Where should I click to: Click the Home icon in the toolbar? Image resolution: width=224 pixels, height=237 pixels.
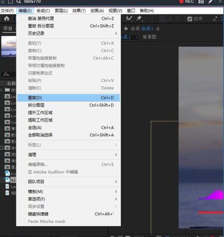(x=7, y=18)
